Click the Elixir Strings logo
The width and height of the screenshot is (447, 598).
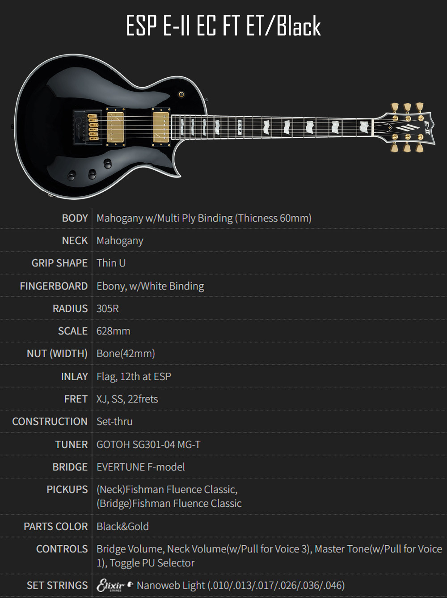click(115, 585)
